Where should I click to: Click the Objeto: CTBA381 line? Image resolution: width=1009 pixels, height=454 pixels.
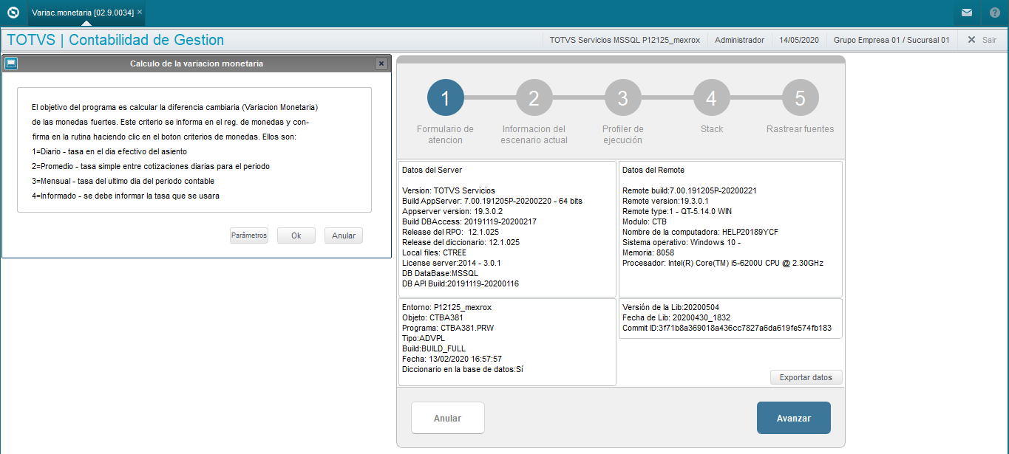(x=432, y=317)
